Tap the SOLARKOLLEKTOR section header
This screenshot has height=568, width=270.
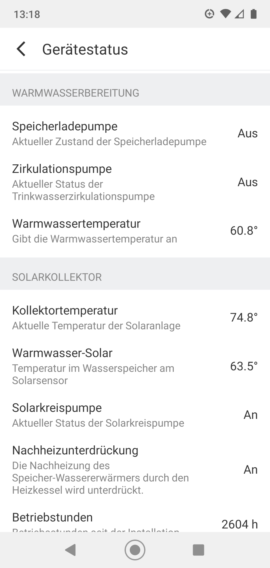tap(57, 277)
